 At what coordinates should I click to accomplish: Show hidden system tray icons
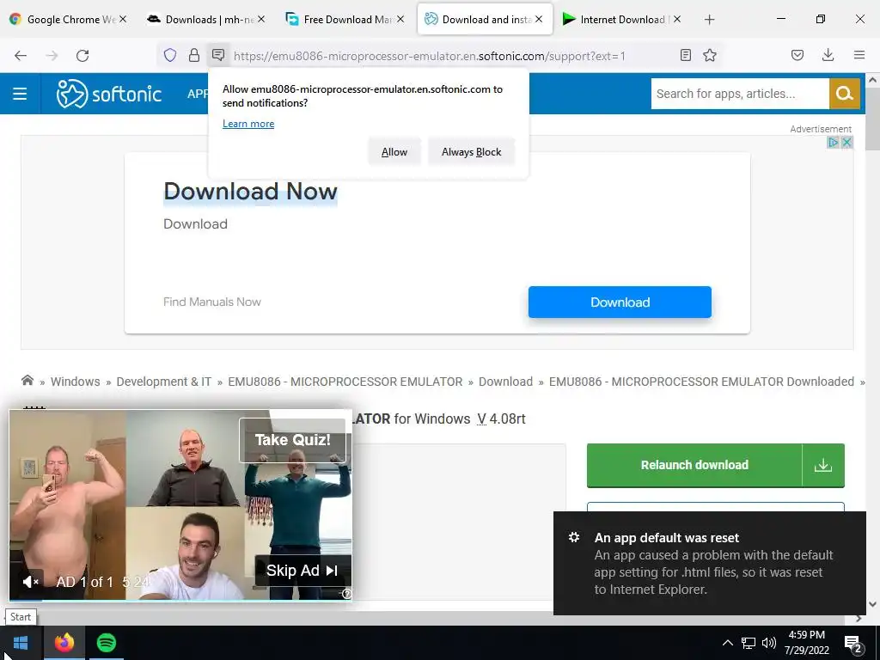coord(727,643)
